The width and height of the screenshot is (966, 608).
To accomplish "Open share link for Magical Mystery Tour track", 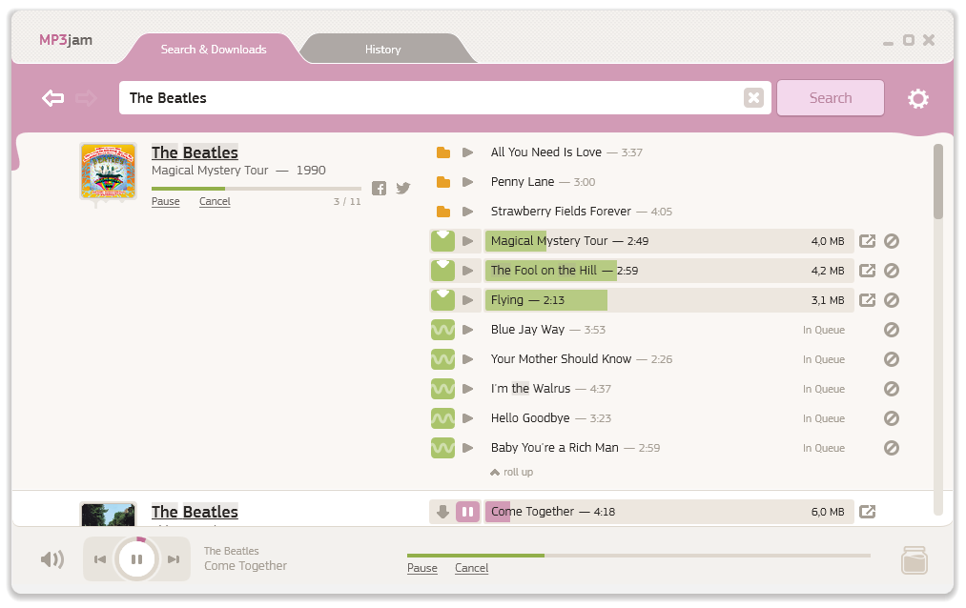I will coord(868,241).
